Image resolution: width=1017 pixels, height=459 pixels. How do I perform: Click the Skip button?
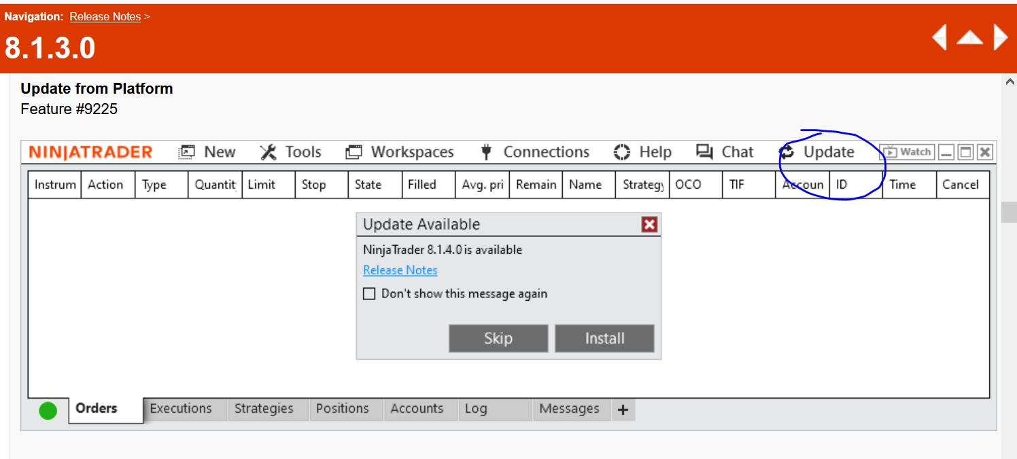pos(498,338)
